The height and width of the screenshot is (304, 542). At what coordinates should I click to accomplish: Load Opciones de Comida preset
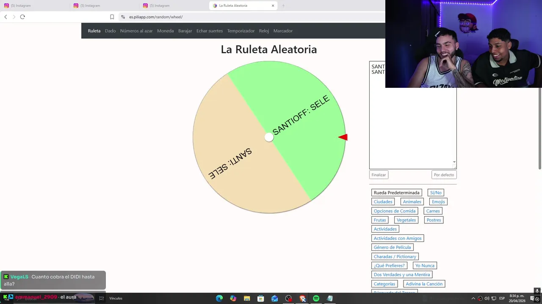click(395, 211)
